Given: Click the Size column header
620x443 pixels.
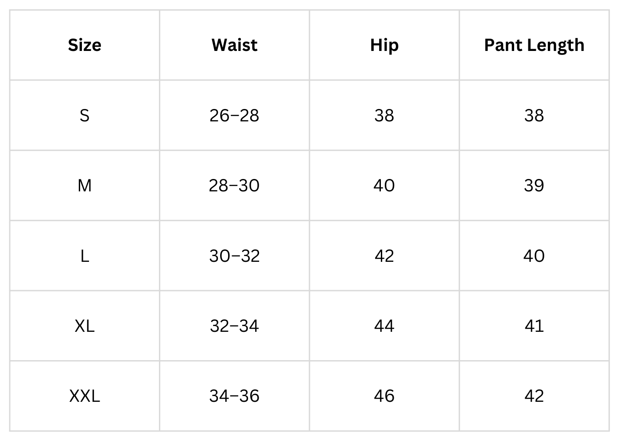Looking at the screenshot, I should point(85,45).
